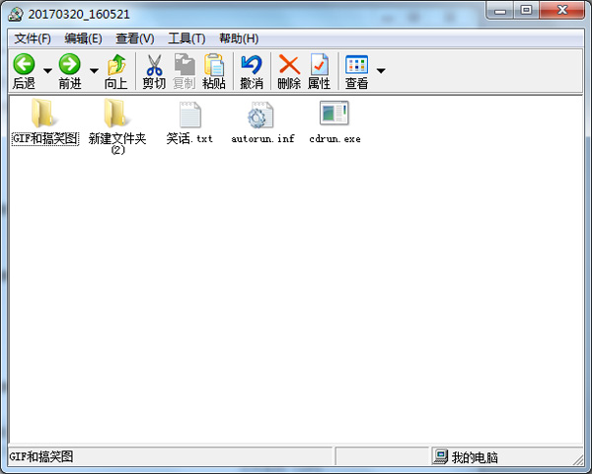Click the disc icon in the title bar
592x474 pixels.
[16, 15]
